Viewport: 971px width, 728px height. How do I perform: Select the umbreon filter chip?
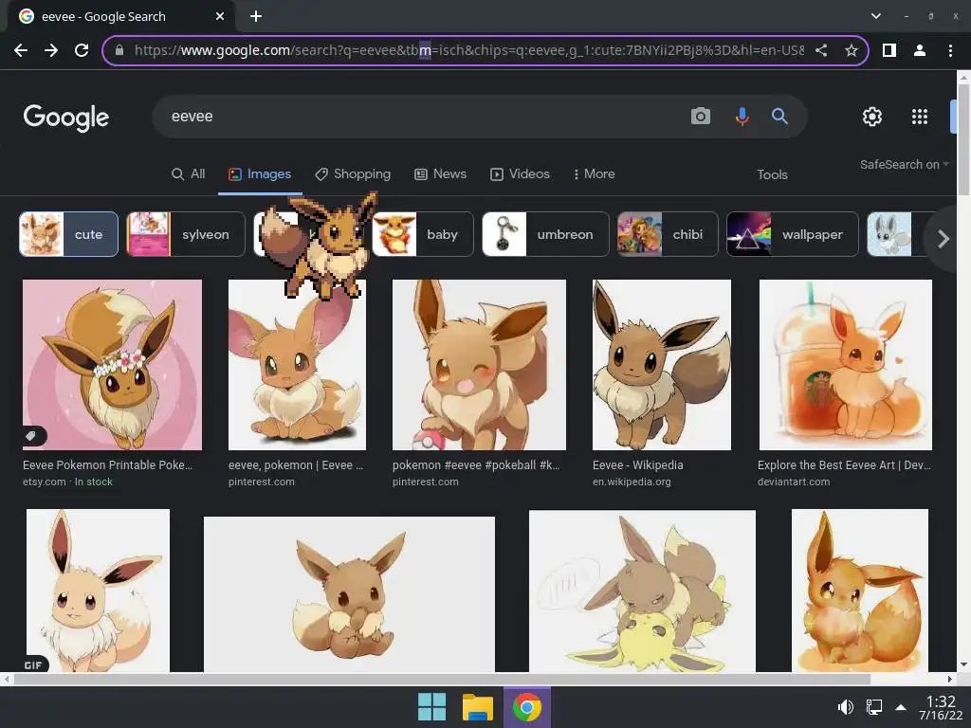click(545, 234)
